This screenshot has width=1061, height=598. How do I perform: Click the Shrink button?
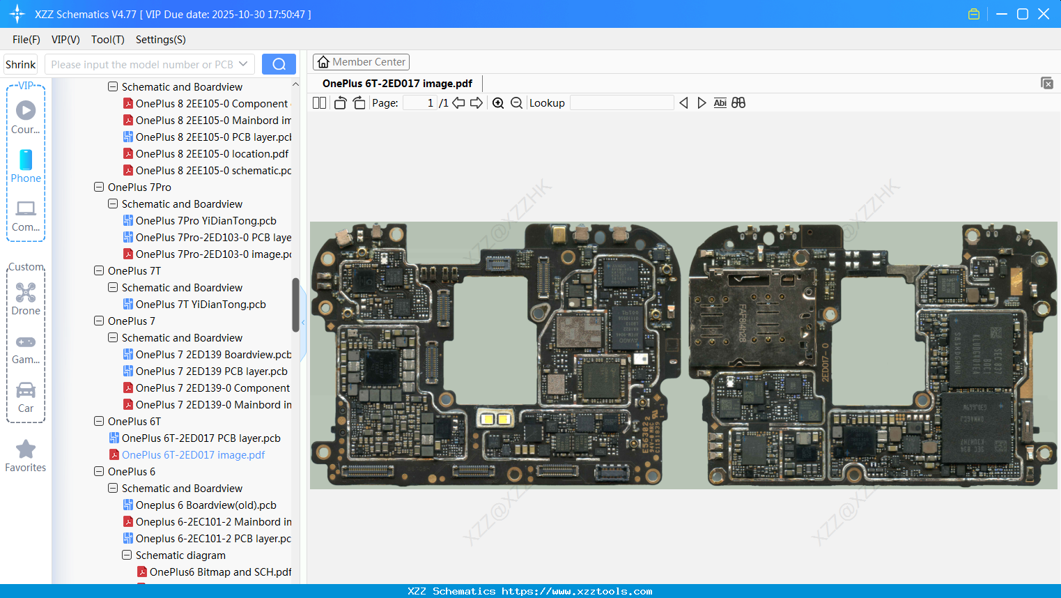click(21, 64)
